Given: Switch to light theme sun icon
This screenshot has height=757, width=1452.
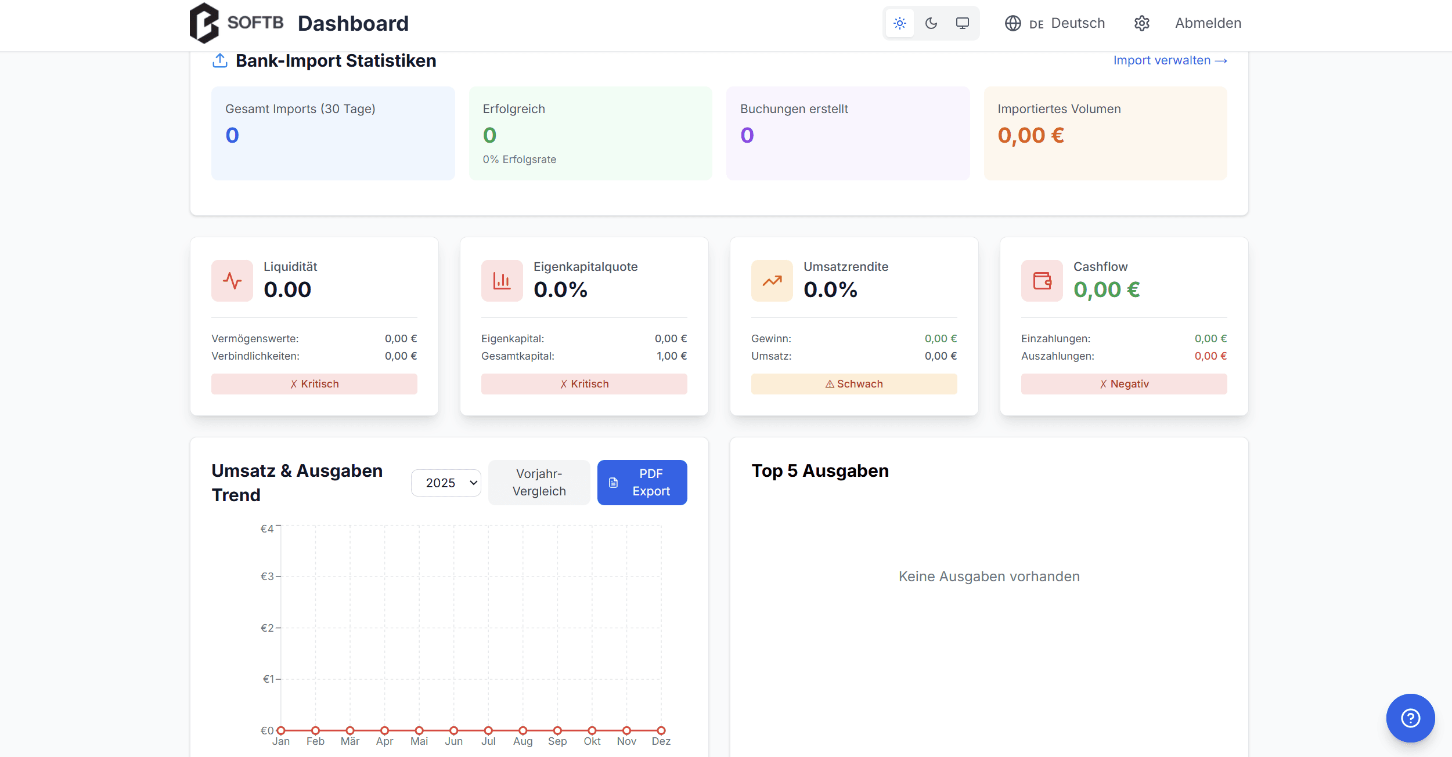Looking at the screenshot, I should coord(899,23).
